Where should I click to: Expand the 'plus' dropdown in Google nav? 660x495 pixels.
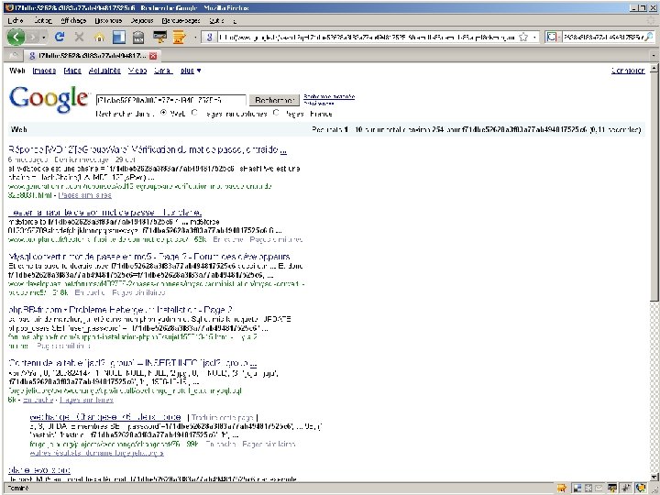click(191, 71)
